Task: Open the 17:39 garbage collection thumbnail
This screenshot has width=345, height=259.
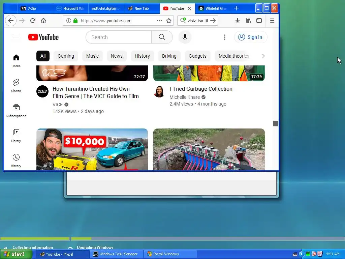Action: [209, 73]
